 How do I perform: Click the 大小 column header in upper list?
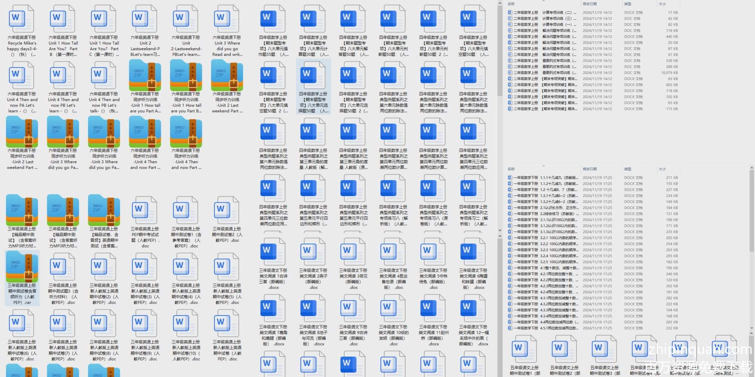coord(662,4)
